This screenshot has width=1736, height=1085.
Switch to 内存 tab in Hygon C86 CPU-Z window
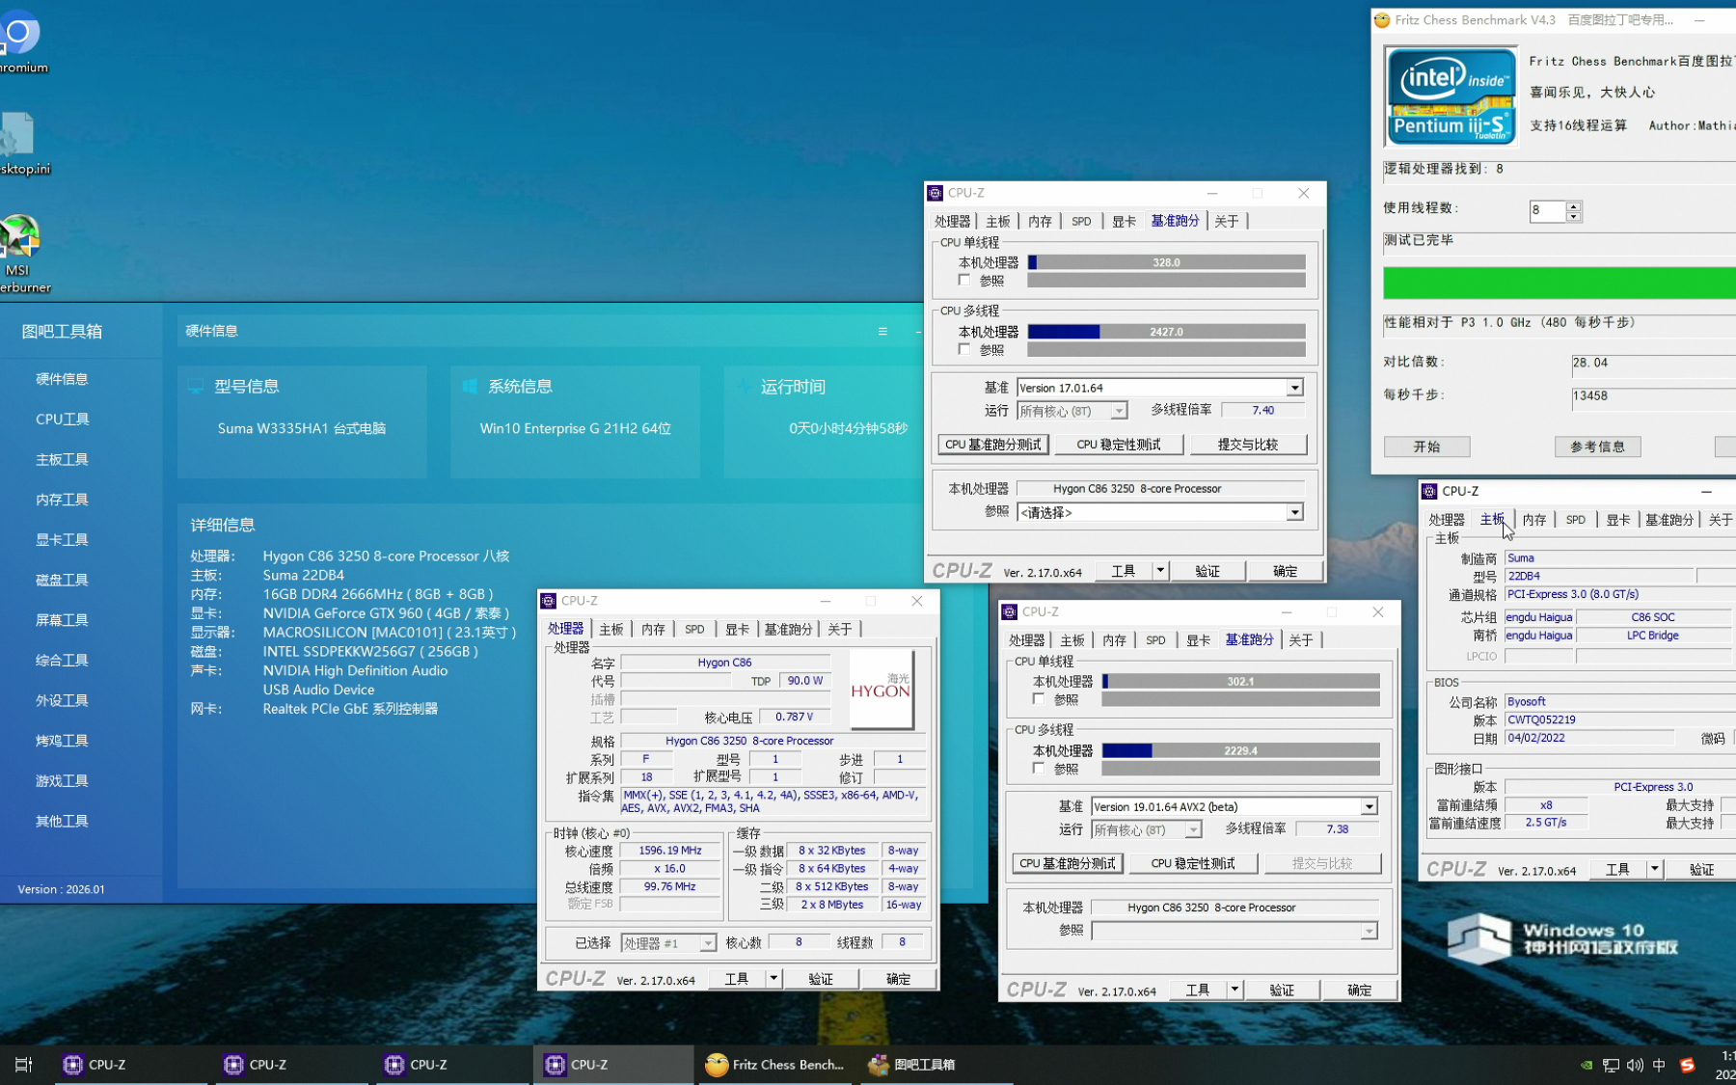click(653, 629)
